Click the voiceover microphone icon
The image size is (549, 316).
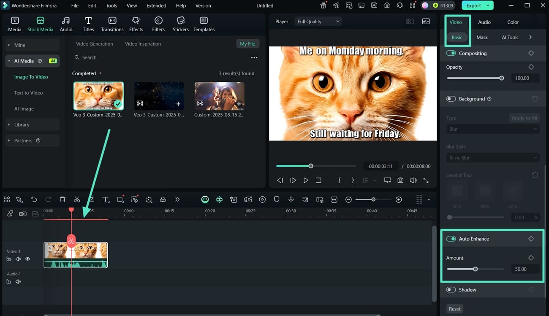click(291, 200)
